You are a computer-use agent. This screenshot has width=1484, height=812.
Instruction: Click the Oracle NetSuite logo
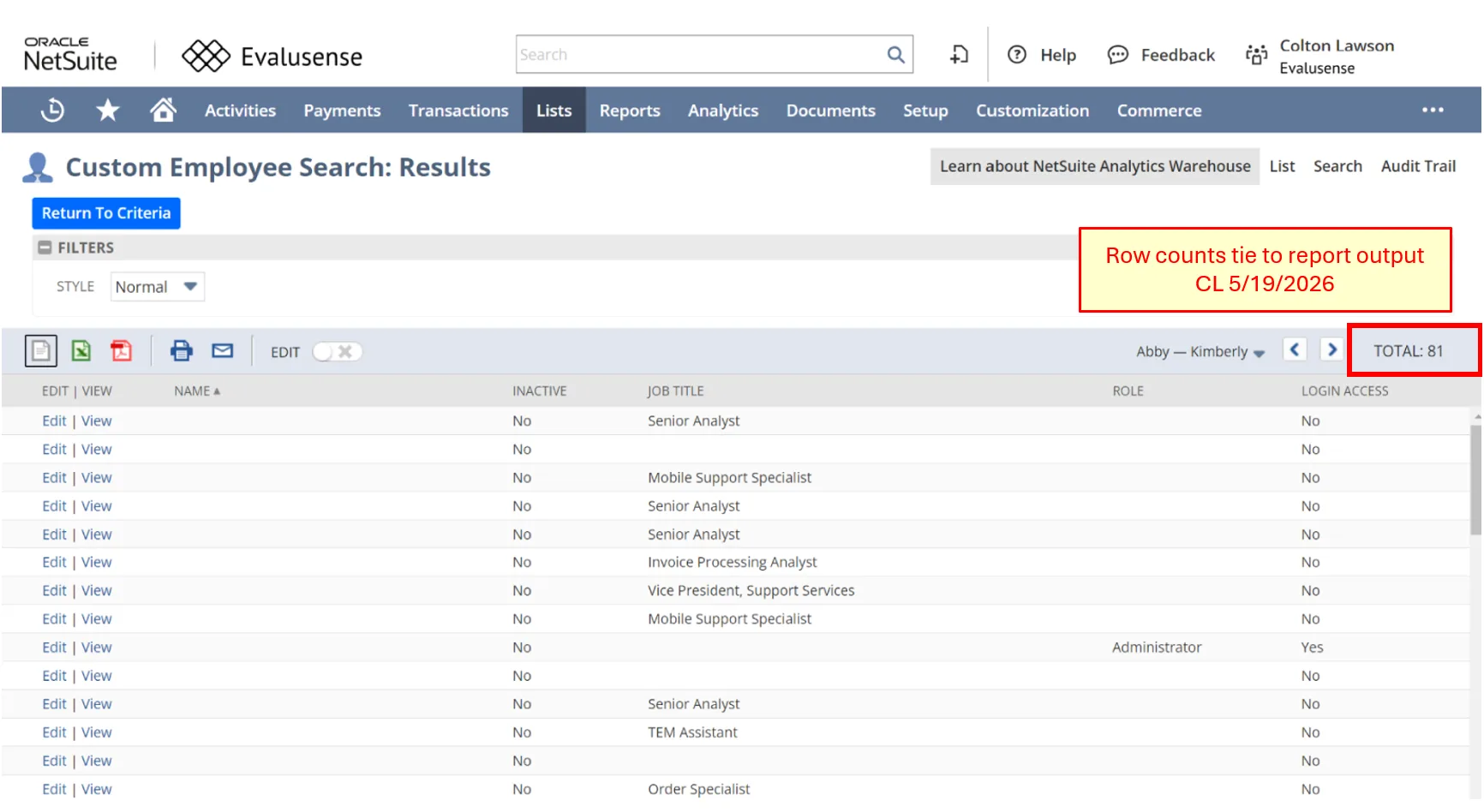[x=70, y=55]
